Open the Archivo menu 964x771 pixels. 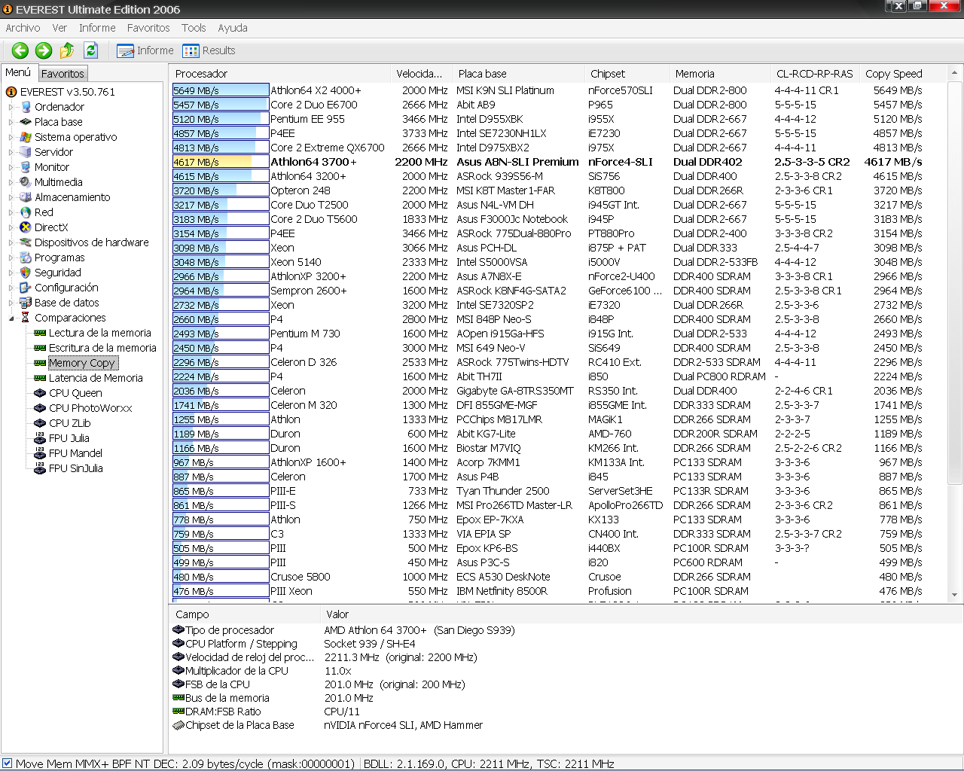point(23,28)
